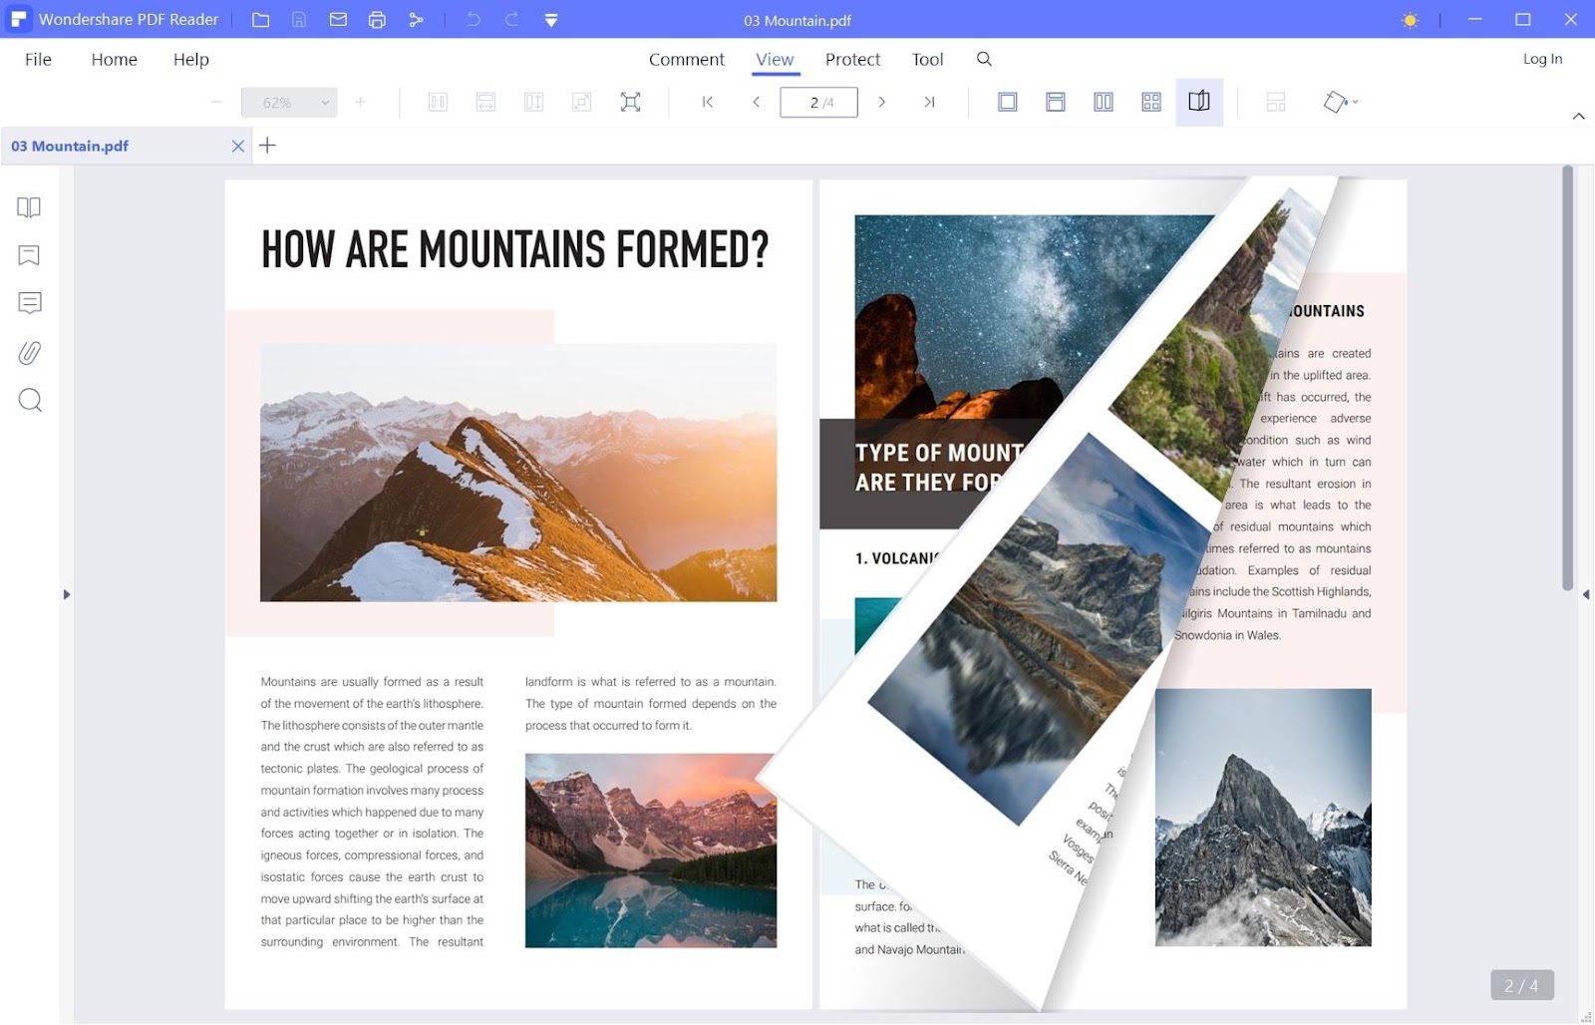This screenshot has height=1025, width=1595.
Task: Switch to the Comment tab
Action: pyautogui.click(x=686, y=59)
